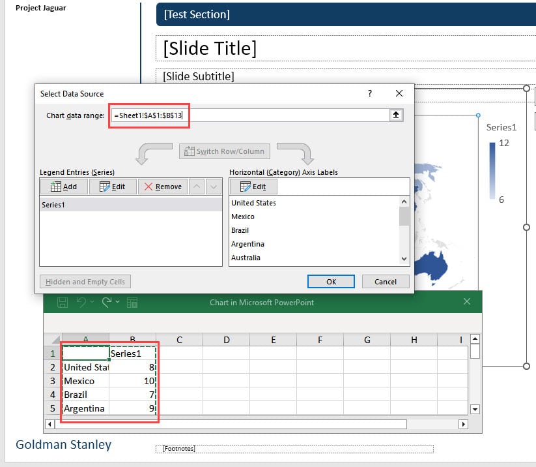This screenshot has width=536, height=467.
Task: Click the collapse dialog arrow beside data range
Action: [x=397, y=115]
